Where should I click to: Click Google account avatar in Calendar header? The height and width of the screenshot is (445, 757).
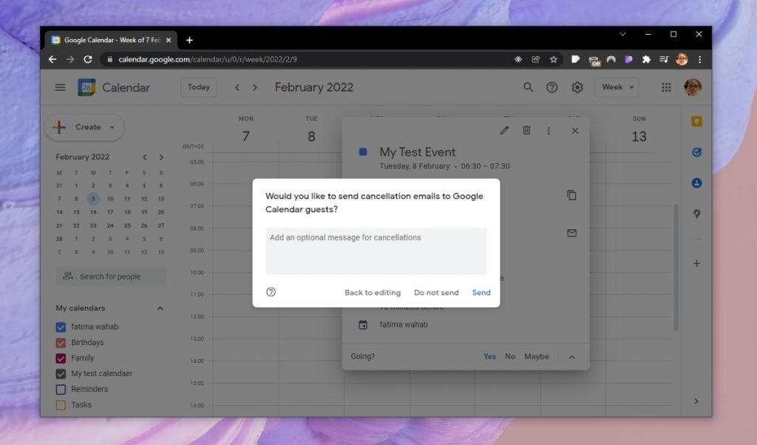point(693,87)
